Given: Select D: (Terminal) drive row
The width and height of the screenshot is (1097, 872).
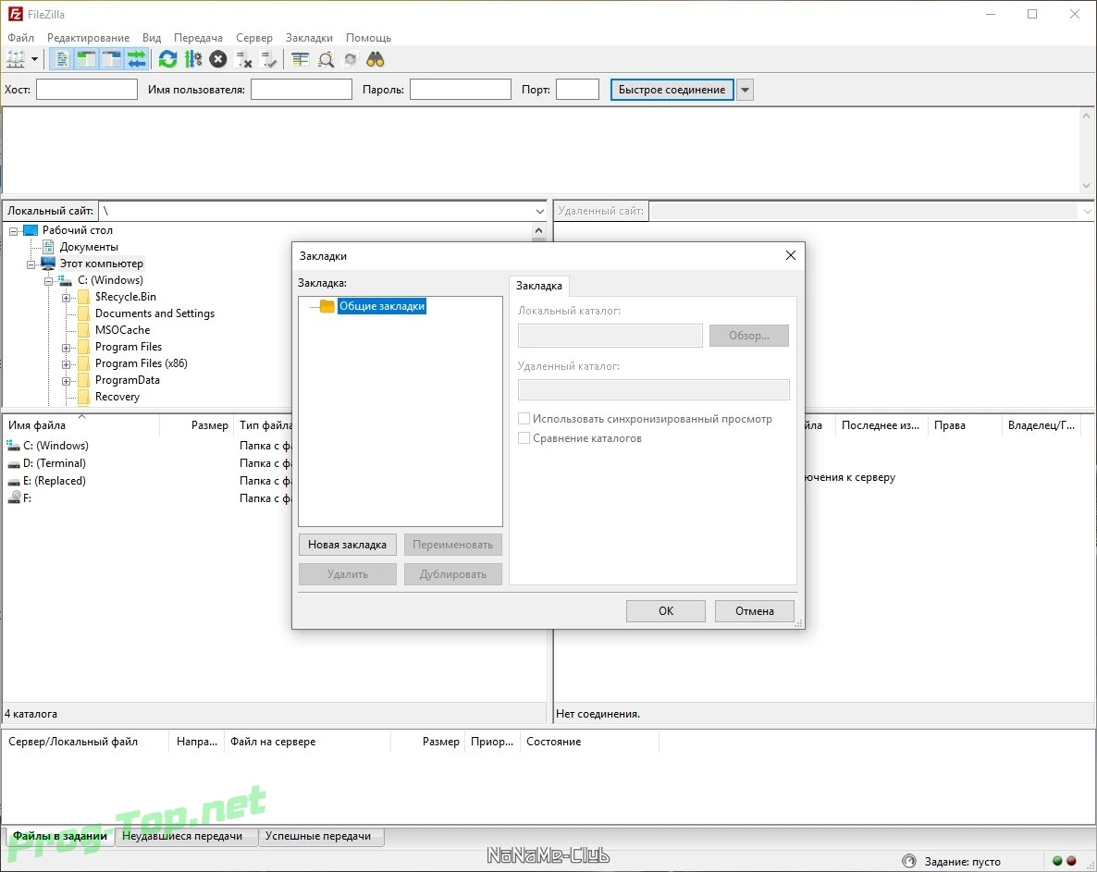Looking at the screenshot, I should coord(54,463).
